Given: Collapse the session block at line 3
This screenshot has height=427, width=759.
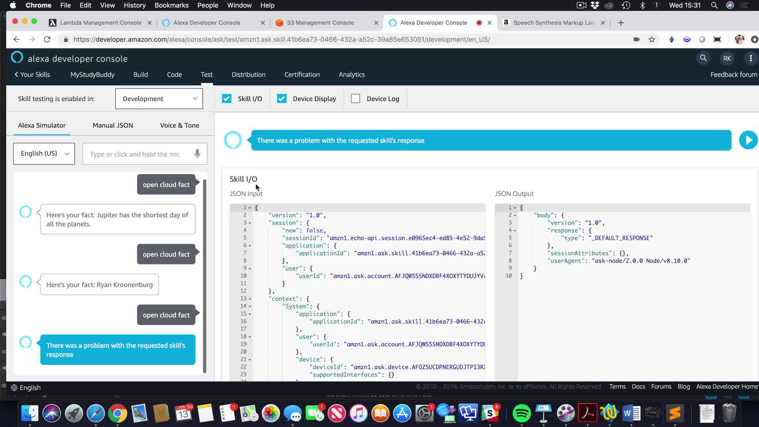Looking at the screenshot, I should click(250, 223).
